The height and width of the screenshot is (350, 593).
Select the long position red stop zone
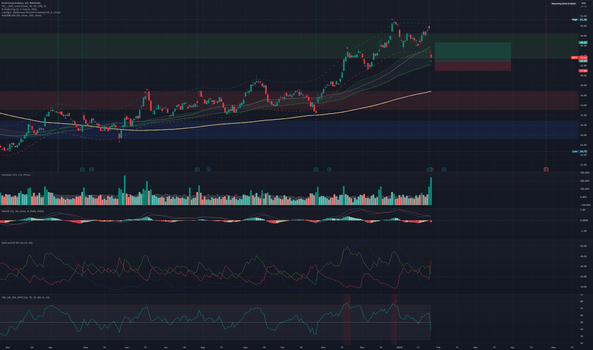473,66
